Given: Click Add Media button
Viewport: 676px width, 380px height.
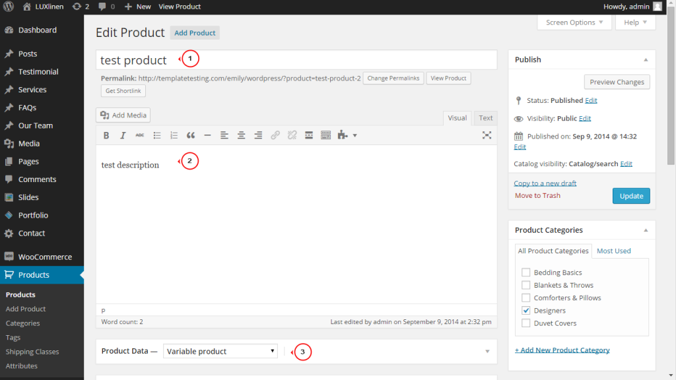Looking at the screenshot, I should click(x=123, y=115).
